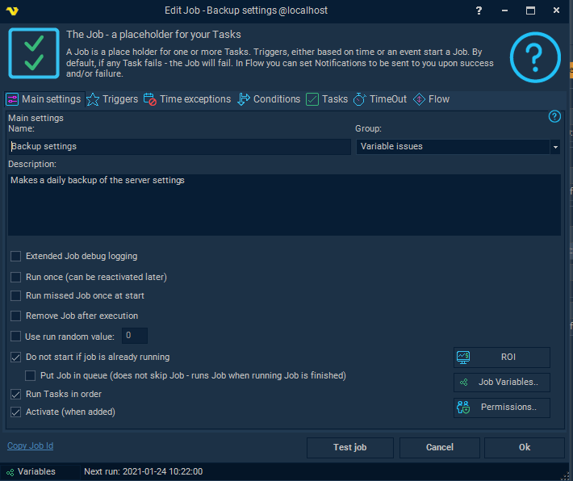Click the Variables icon in status bar
The height and width of the screenshot is (481, 573).
tap(10, 472)
